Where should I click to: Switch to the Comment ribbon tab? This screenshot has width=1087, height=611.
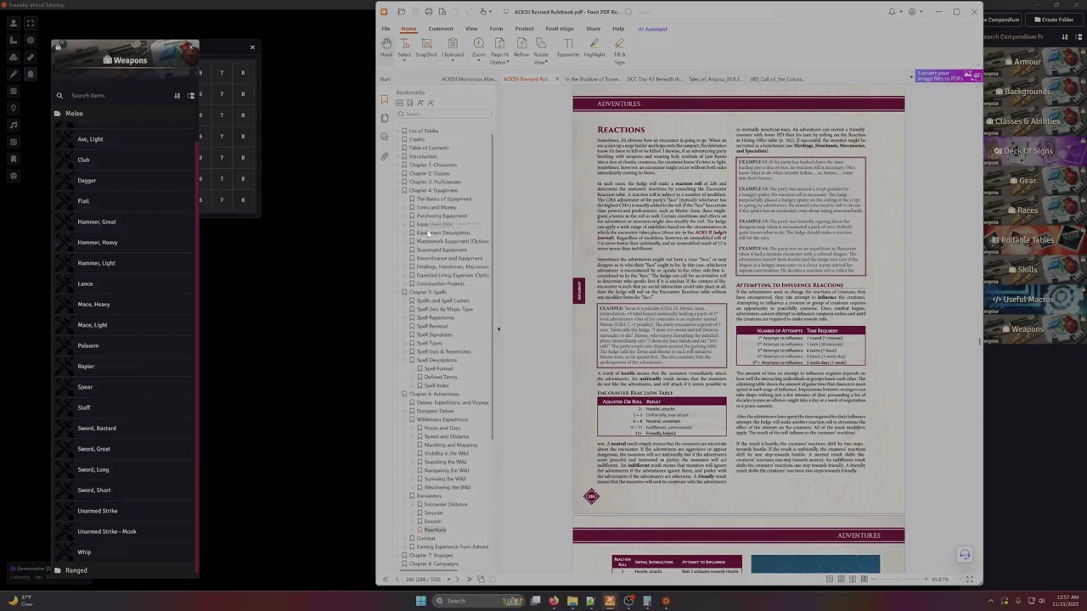coord(441,29)
